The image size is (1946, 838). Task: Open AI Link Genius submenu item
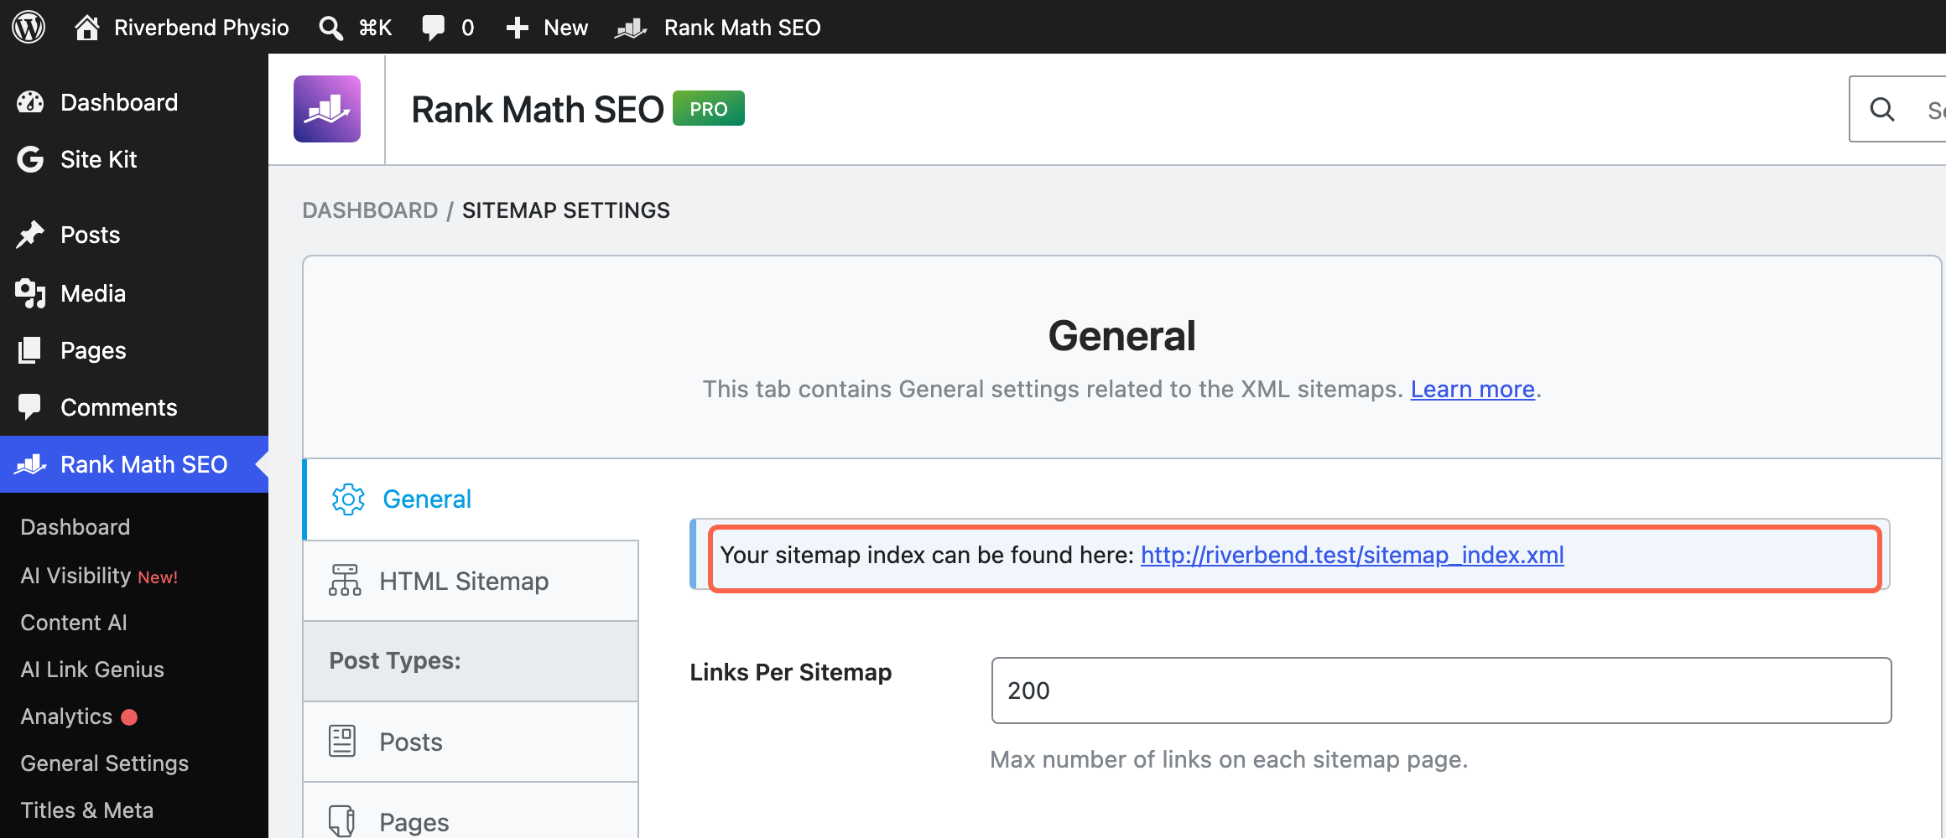[92, 670]
